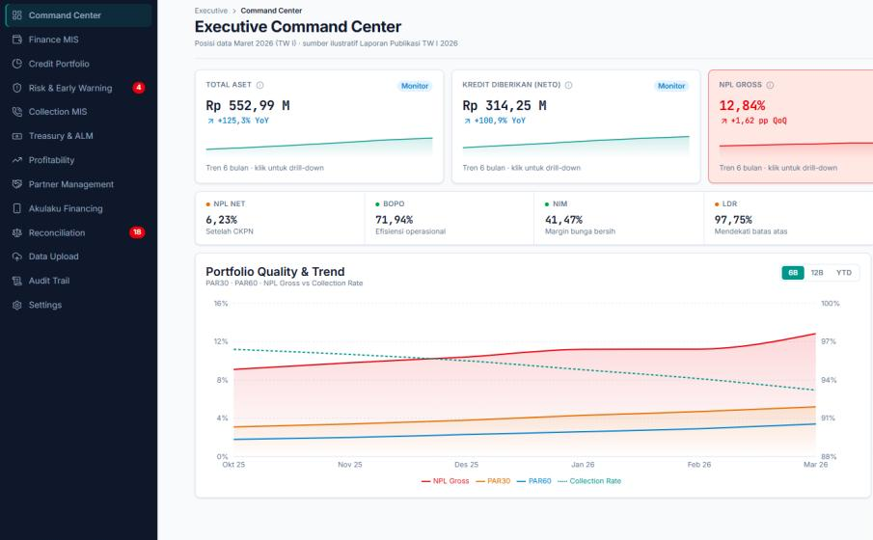
Task: Click the Portfolio Quality & Trend heading
Action: (x=275, y=272)
